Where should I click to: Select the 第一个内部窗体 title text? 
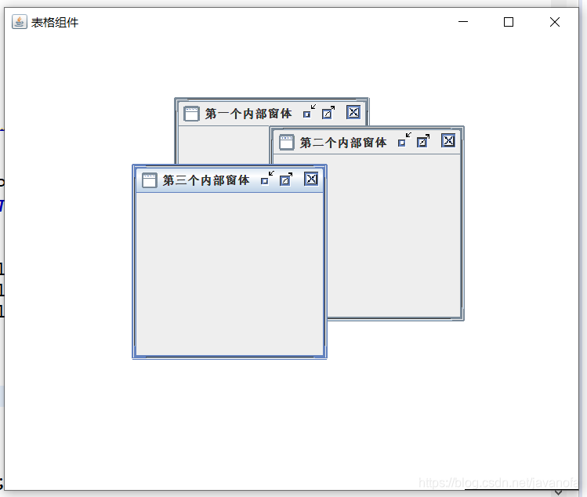pos(248,113)
